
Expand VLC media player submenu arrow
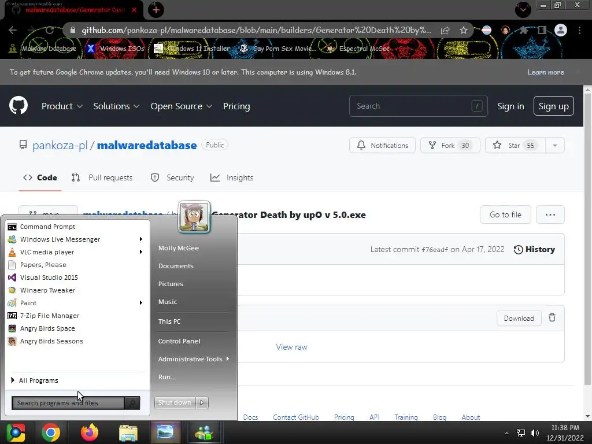141,252
